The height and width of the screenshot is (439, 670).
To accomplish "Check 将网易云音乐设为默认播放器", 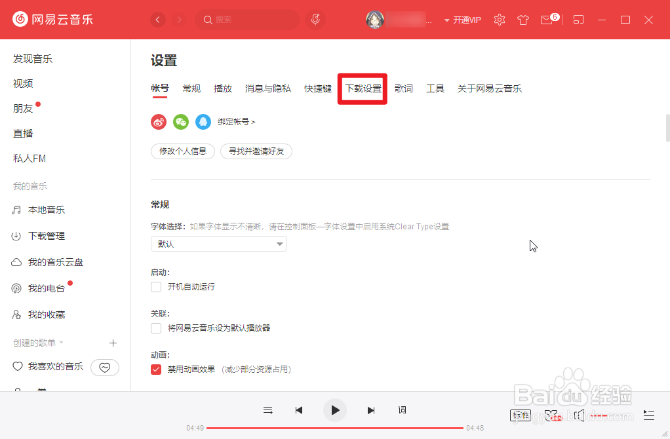I will point(156,328).
